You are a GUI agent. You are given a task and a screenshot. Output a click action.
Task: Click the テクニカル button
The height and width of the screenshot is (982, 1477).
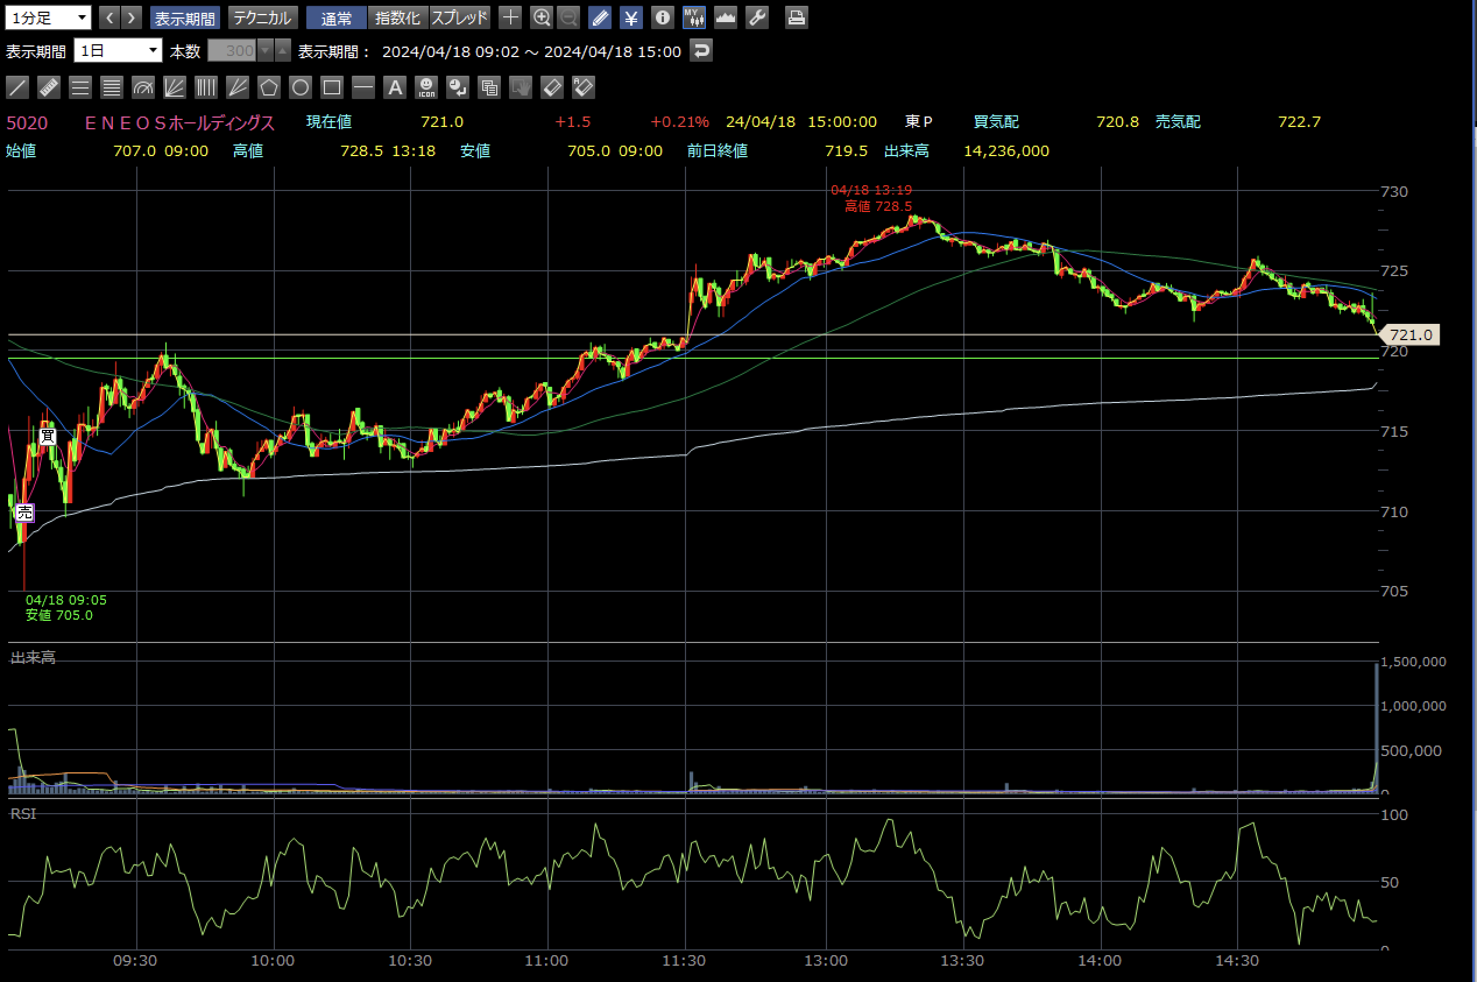(262, 17)
